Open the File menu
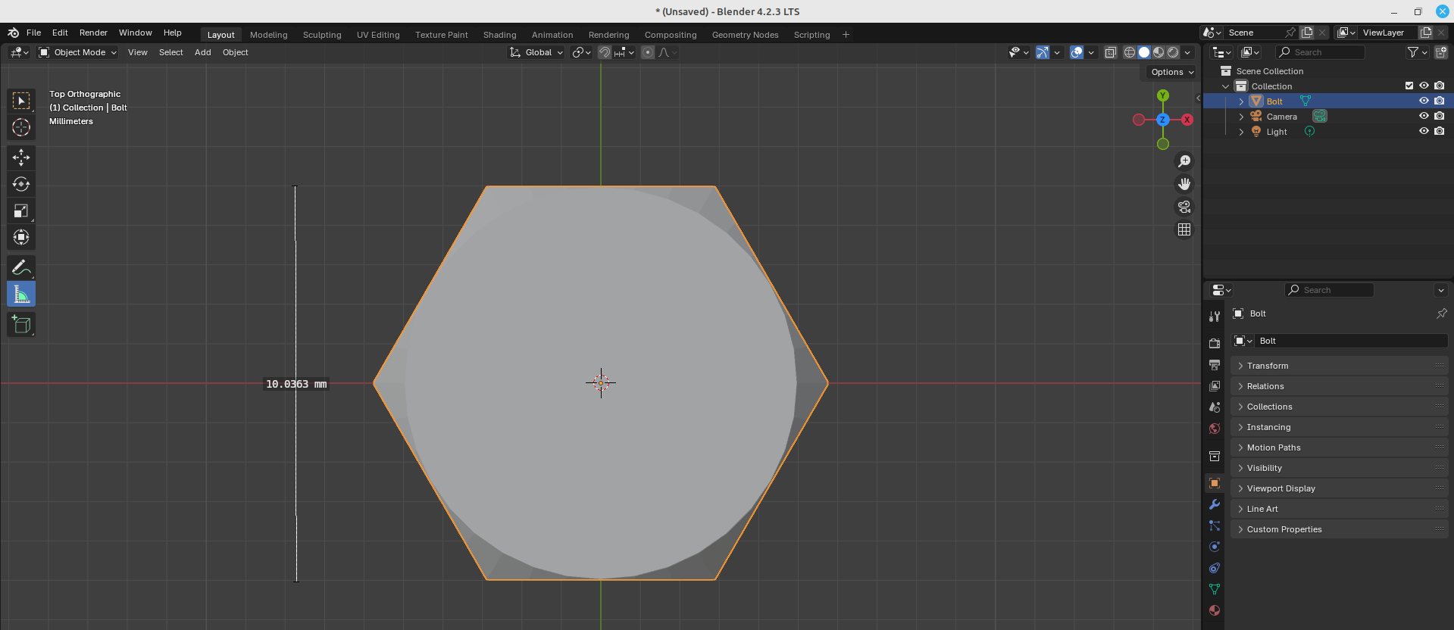This screenshot has width=1454, height=630. pos(33,33)
